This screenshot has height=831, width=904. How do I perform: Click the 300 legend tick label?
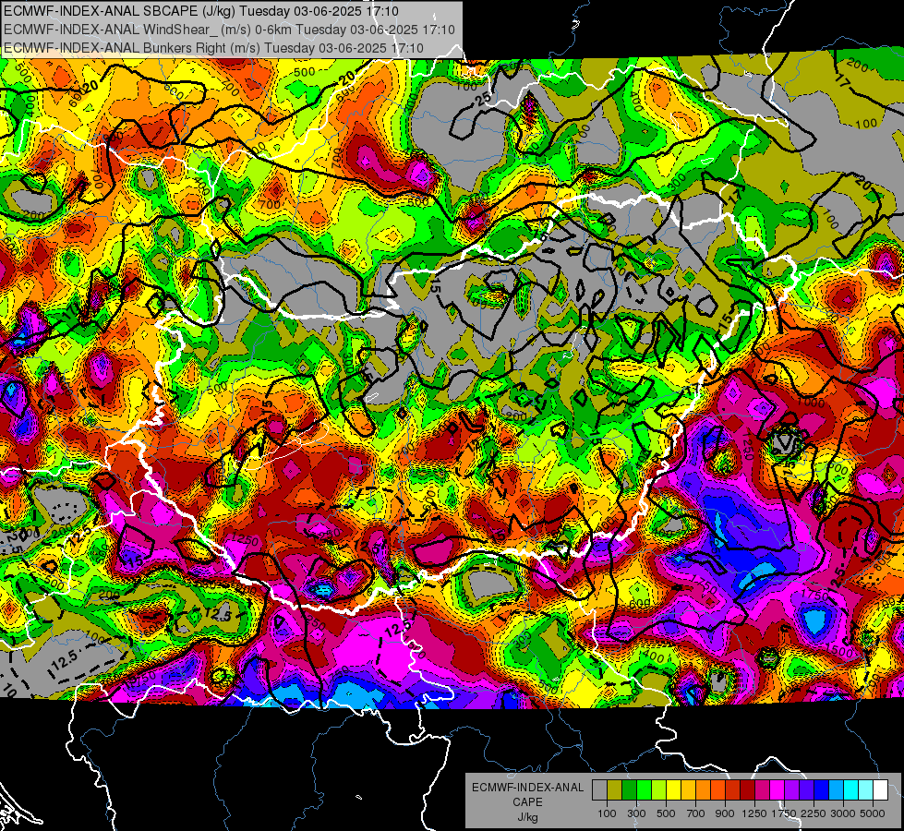pyautogui.click(x=636, y=813)
